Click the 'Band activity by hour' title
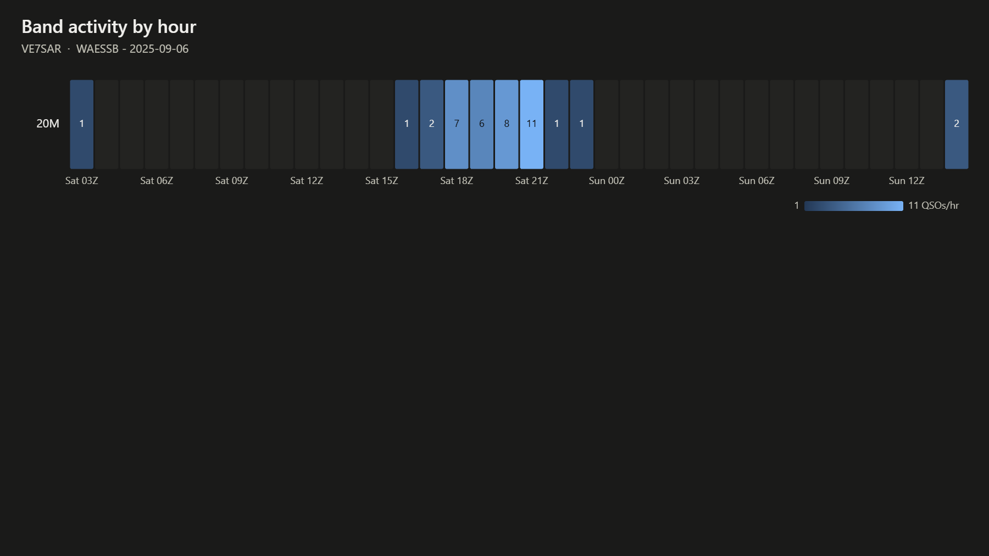 click(x=109, y=27)
